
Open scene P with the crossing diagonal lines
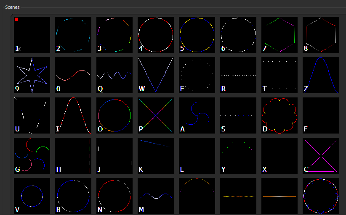[156, 115]
